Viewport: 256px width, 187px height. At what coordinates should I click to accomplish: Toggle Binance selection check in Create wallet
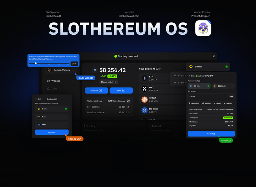tap(66, 109)
